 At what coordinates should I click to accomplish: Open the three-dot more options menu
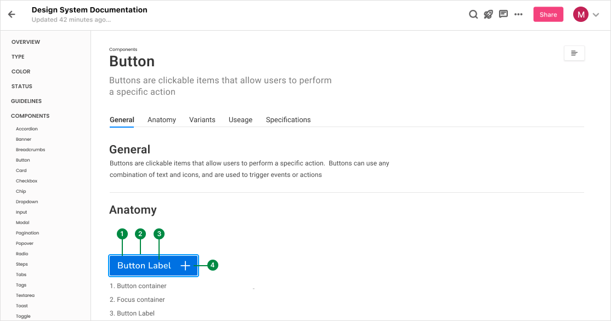(518, 15)
